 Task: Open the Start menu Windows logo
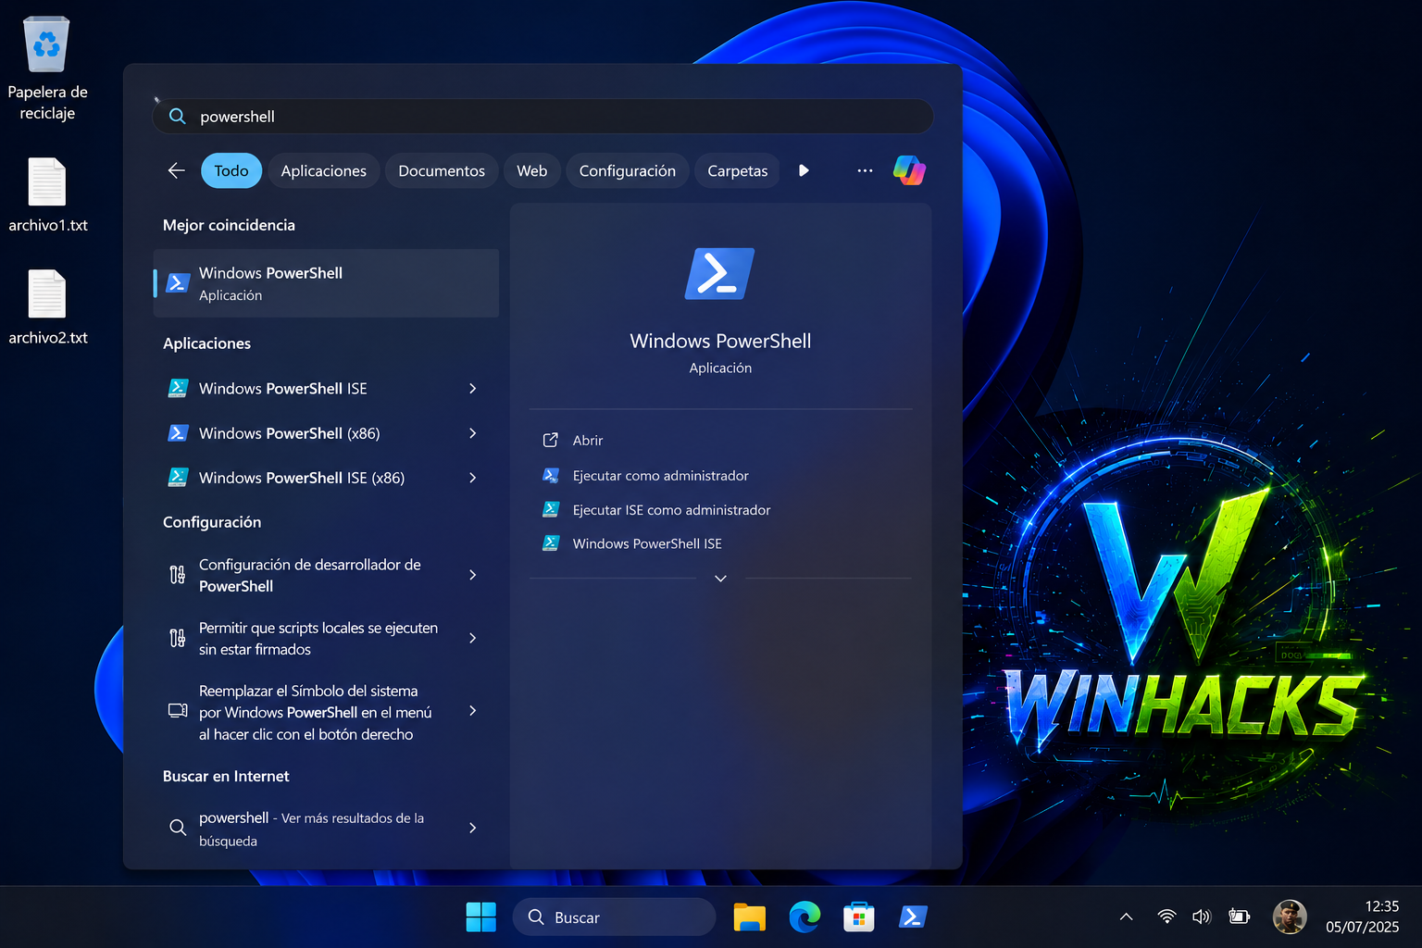click(480, 917)
